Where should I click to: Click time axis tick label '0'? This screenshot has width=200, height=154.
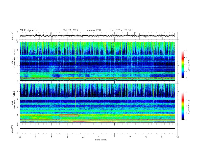point(20,137)
